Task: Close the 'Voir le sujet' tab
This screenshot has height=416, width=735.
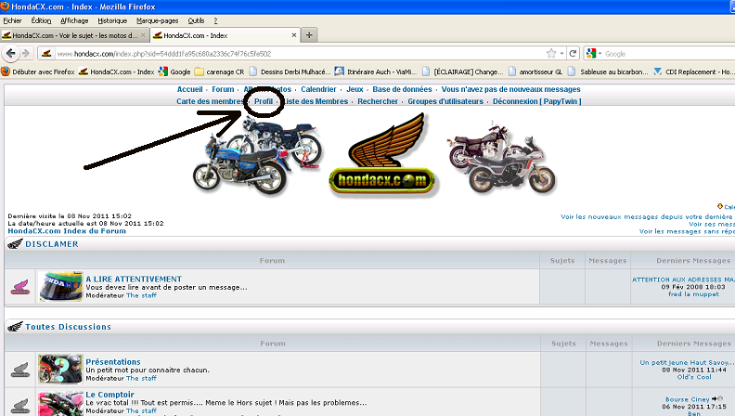Action: (144, 35)
